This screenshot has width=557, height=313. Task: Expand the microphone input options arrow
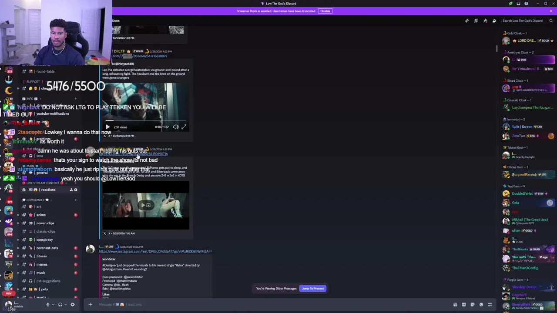coord(53,304)
